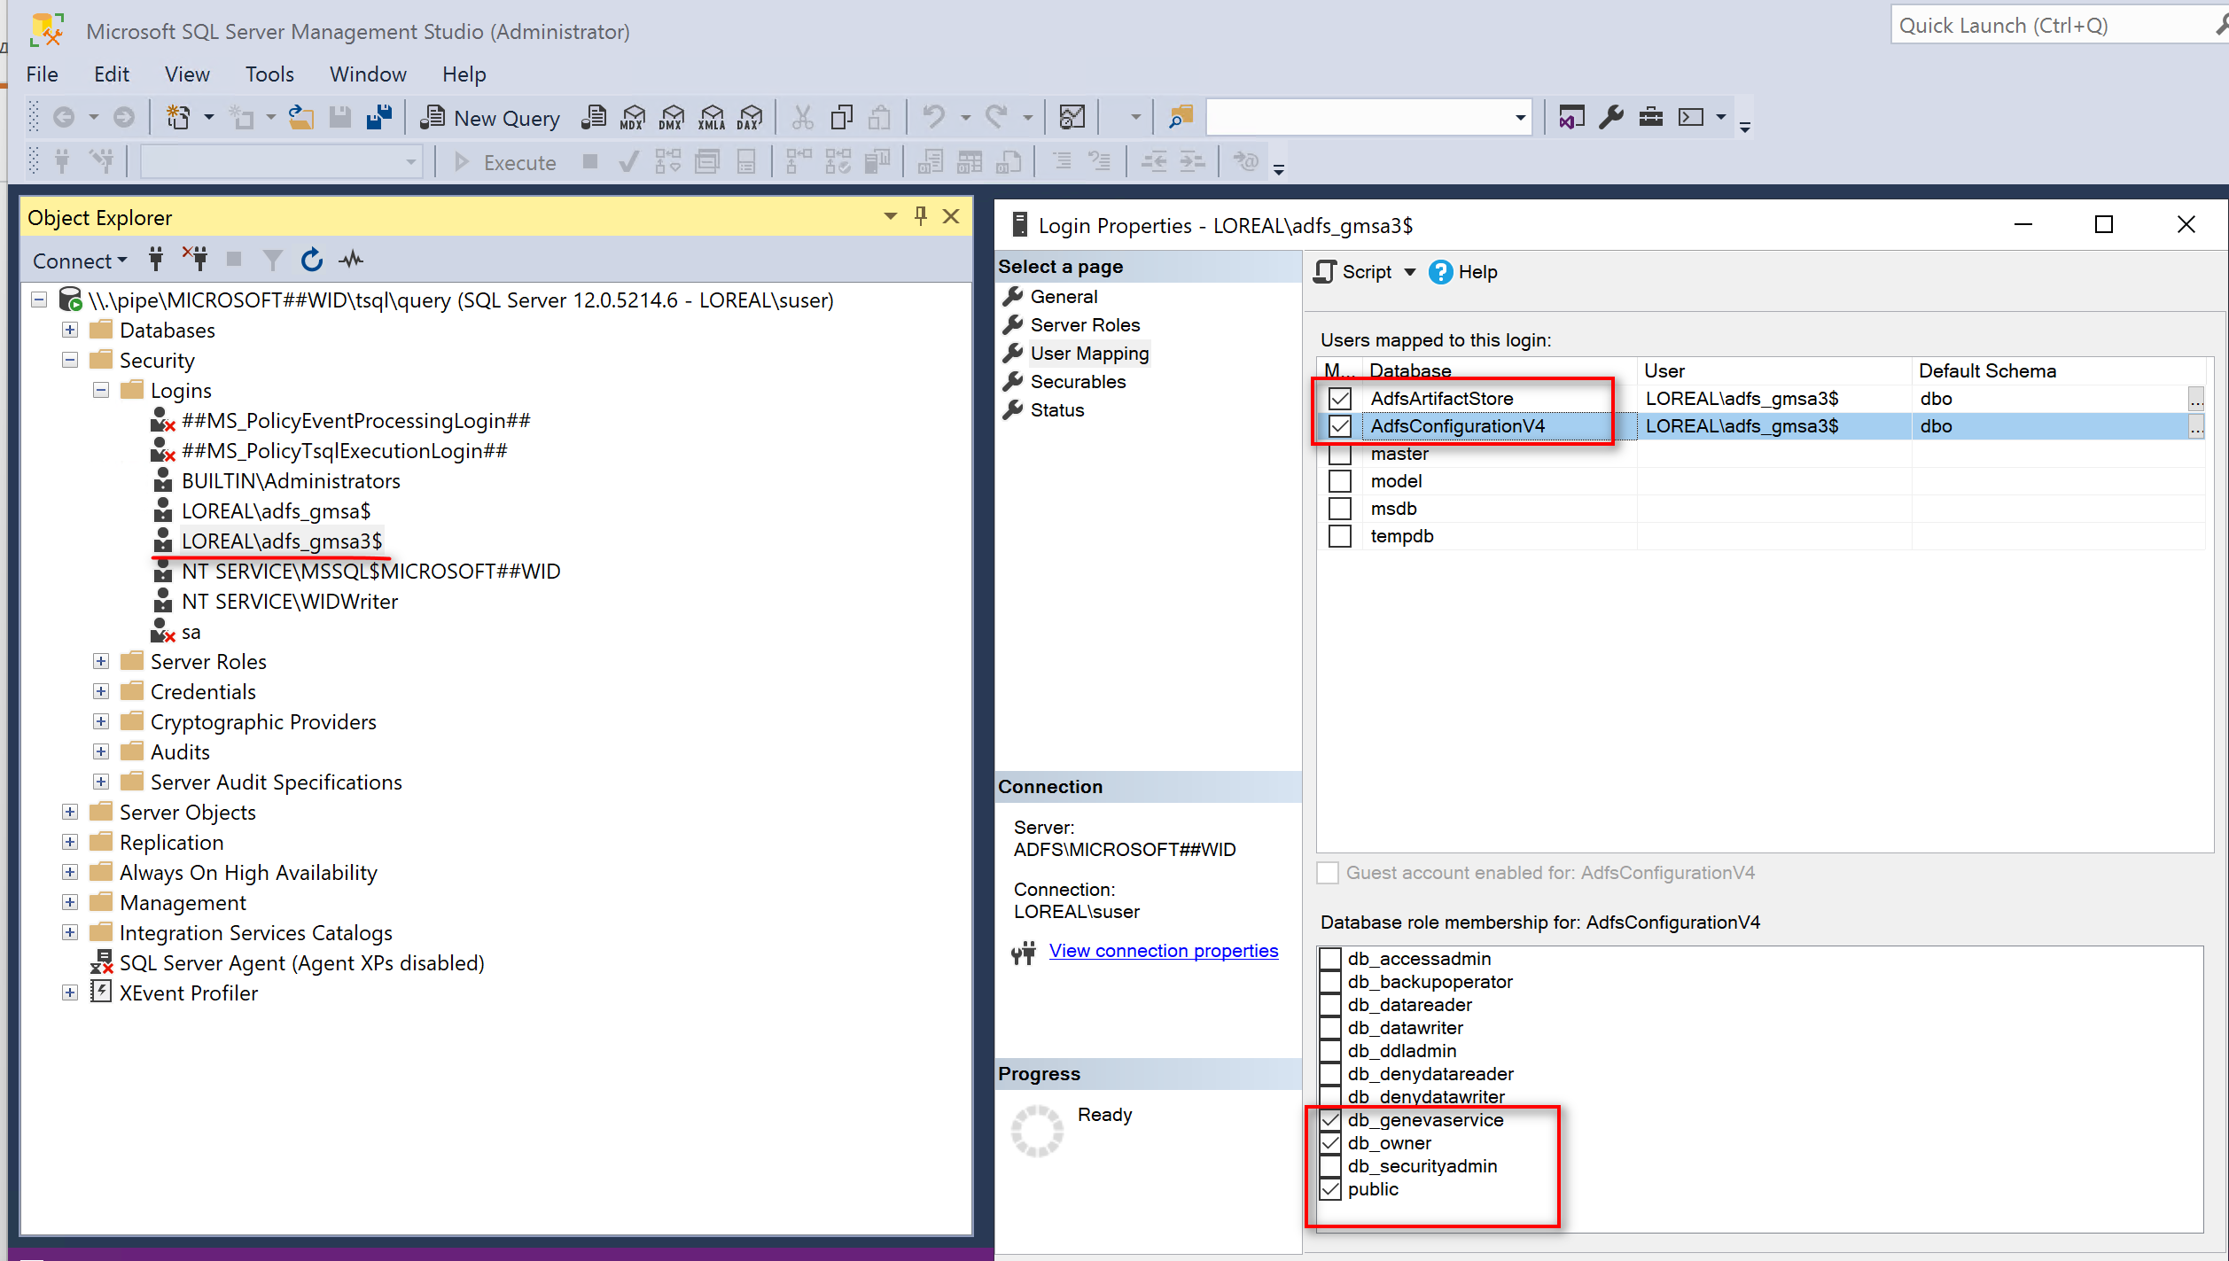The height and width of the screenshot is (1261, 2229).
Task: Open the Script dropdown arrow
Action: pyautogui.click(x=1410, y=272)
